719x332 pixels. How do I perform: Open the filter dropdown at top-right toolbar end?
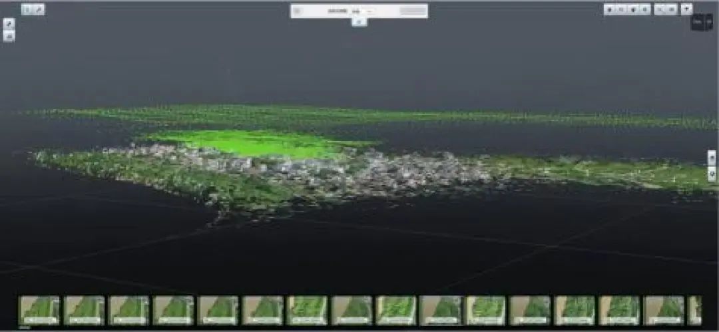686,9
